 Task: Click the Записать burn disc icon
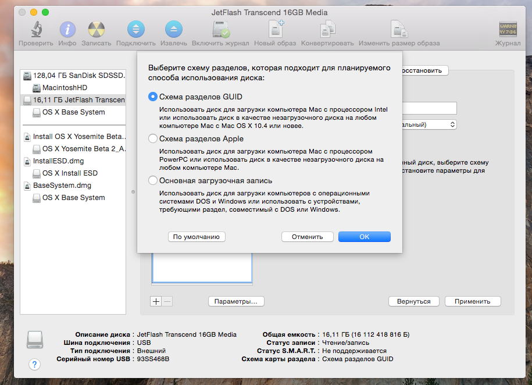[96, 30]
